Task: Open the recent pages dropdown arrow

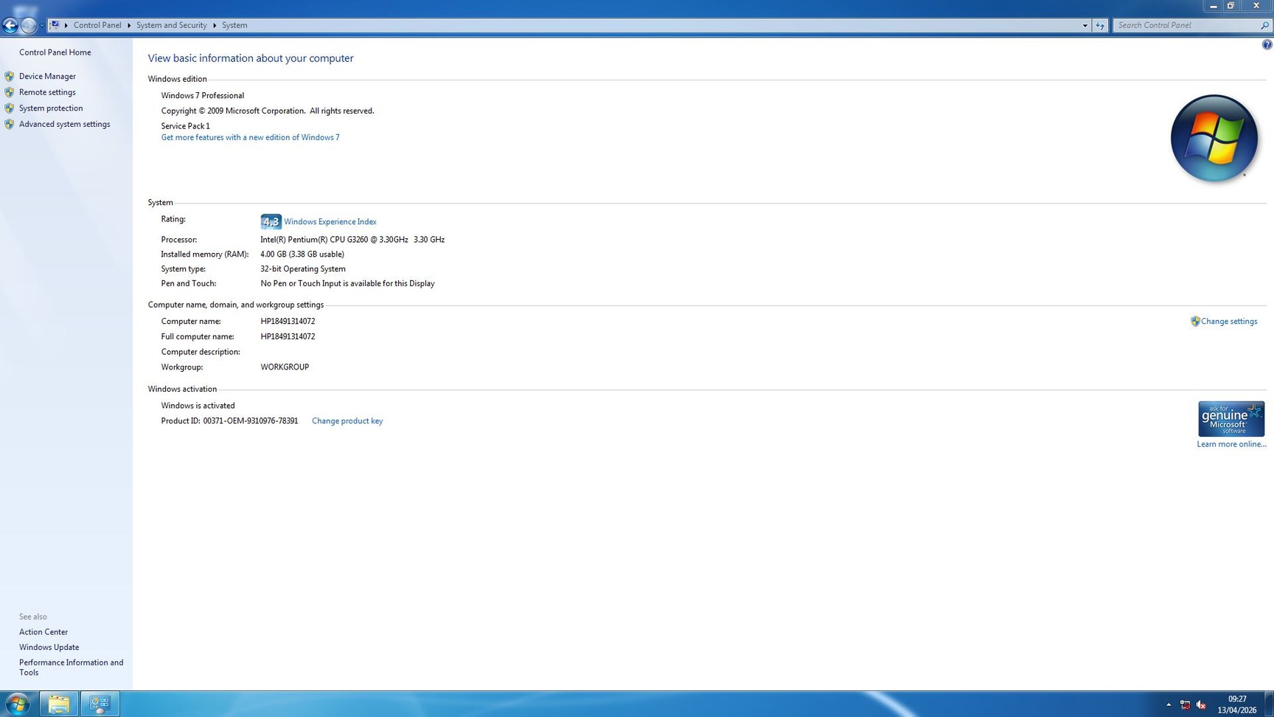Action: tap(42, 26)
